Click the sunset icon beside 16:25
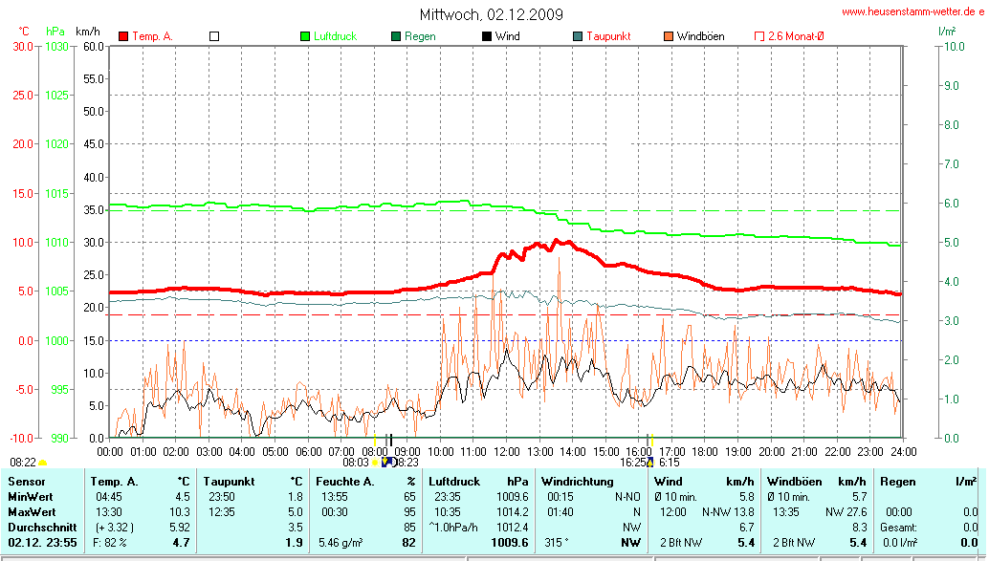Image resolution: width=989 pixels, height=561 pixels. (x=650, y=463)
